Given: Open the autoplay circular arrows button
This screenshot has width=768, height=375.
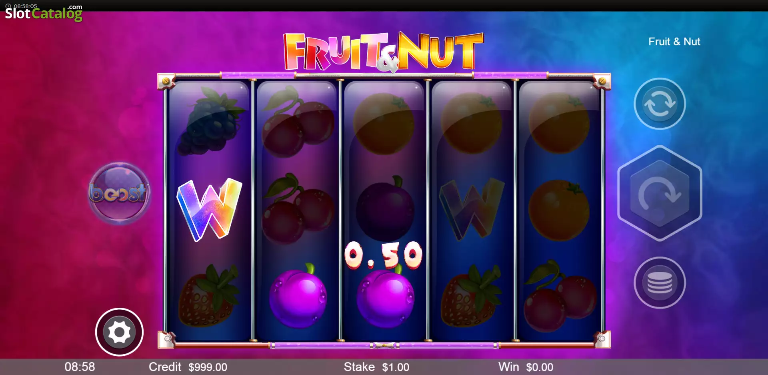Looking at the screenshot, I should [x=660, y=104].
